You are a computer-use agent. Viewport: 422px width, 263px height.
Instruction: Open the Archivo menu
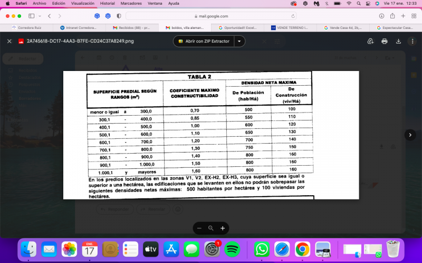[39, 4]
